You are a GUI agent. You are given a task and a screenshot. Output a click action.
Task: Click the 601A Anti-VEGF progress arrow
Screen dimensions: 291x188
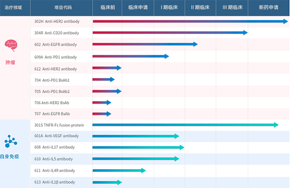136,136
